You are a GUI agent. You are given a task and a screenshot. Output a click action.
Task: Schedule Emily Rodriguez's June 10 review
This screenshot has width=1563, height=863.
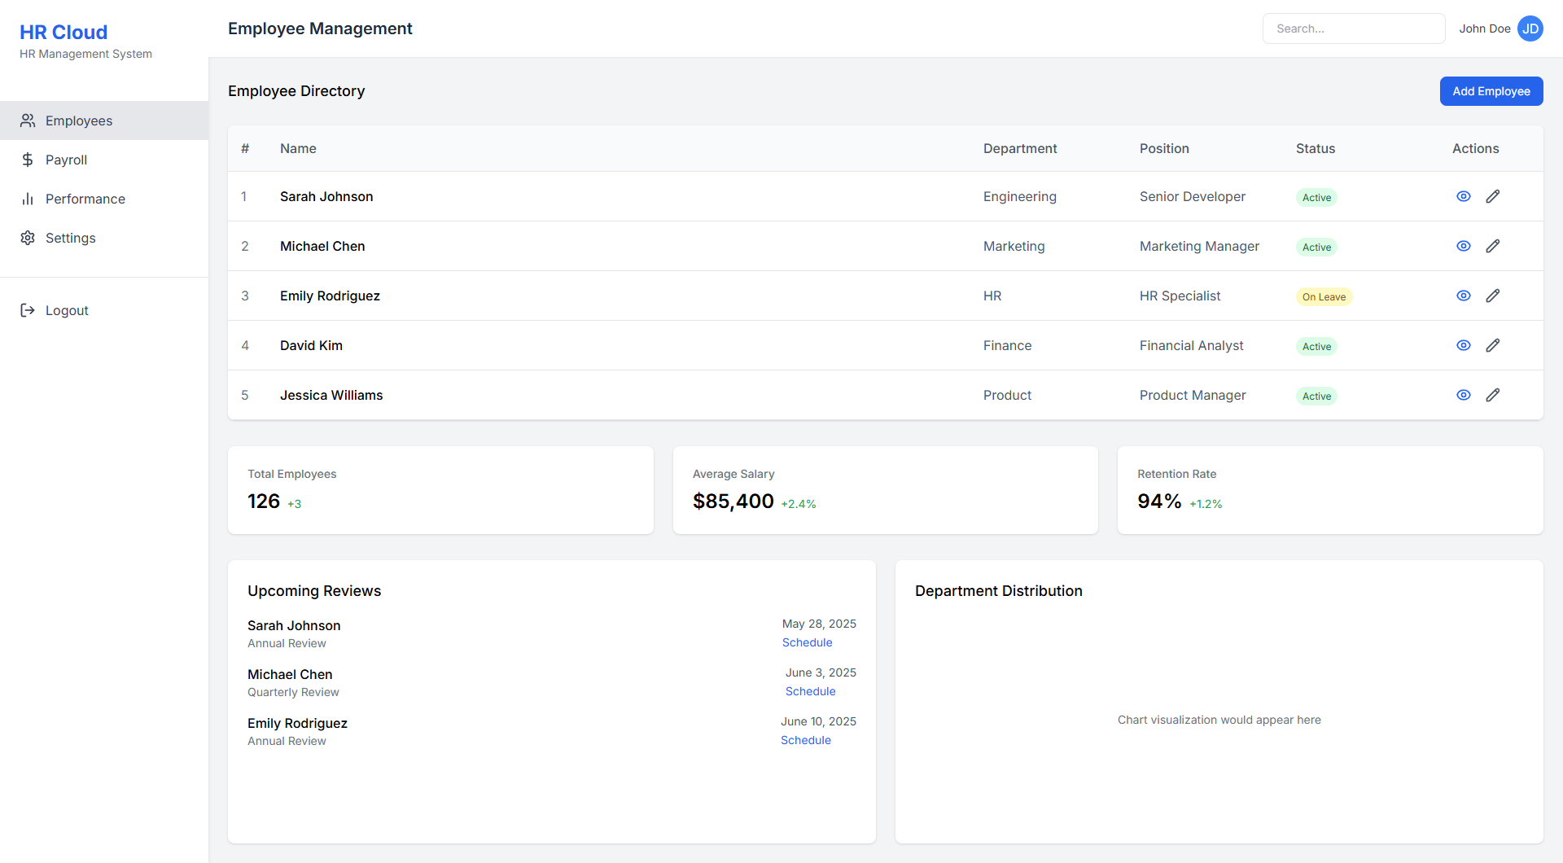coord(805,740)
